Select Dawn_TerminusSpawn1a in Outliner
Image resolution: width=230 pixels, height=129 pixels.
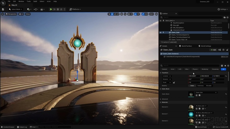point(180,35)
